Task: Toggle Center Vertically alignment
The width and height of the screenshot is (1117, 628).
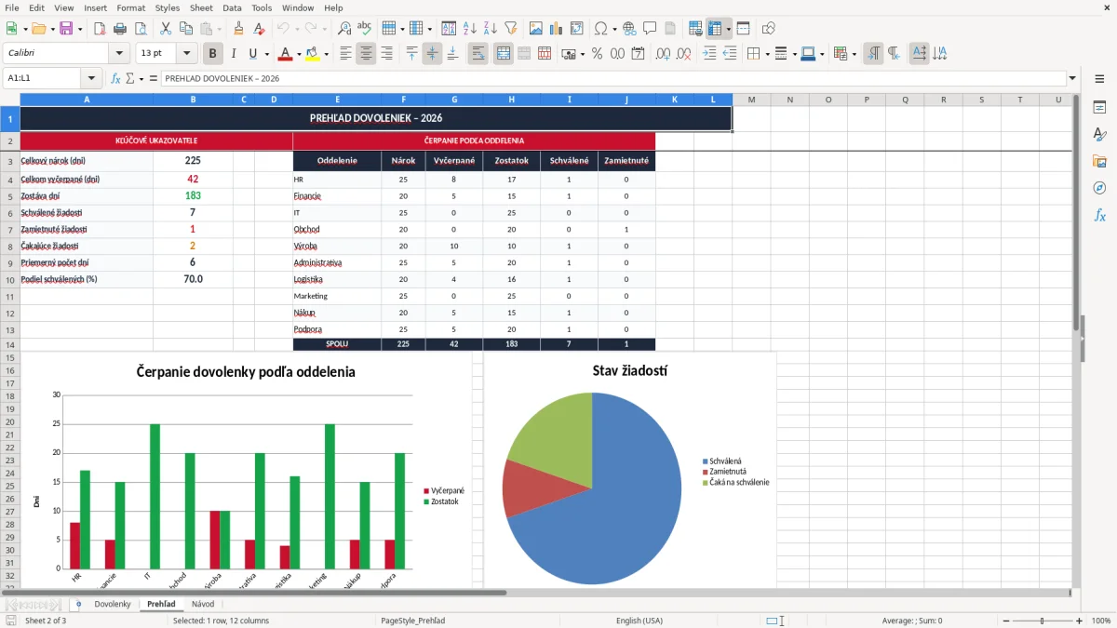Action: click(432, 54)
